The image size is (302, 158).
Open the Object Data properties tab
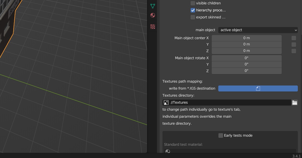click(x=153, y=6)
